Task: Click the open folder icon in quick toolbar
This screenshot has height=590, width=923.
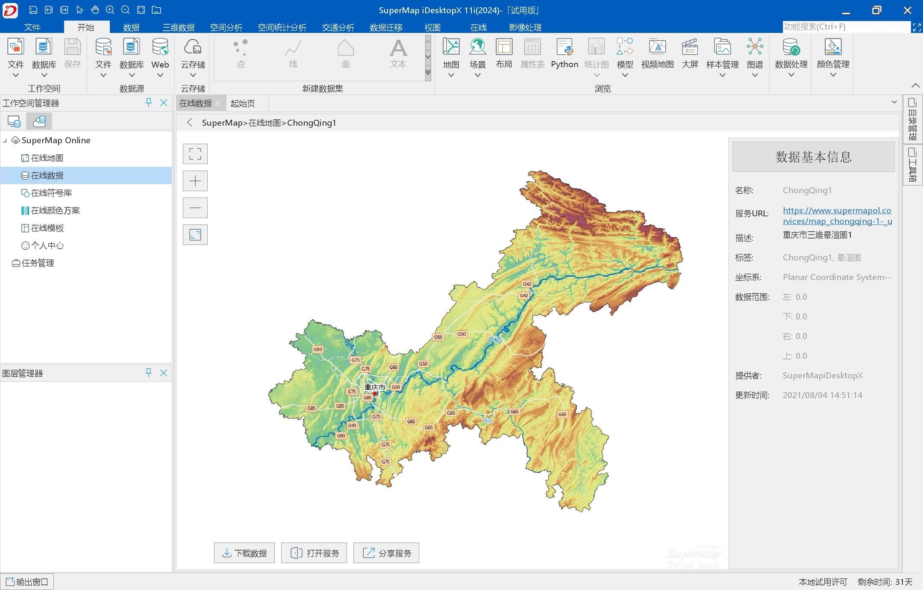Action: coord(156,10)
